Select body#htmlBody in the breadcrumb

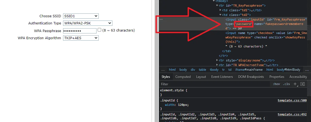pos(289,70)
